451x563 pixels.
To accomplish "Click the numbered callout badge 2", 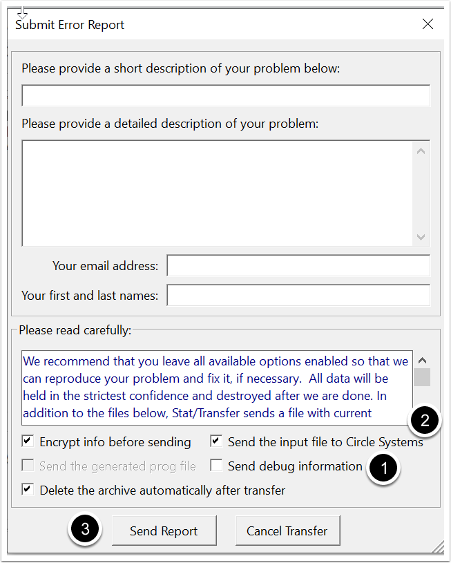I will [x=423, y=421].
